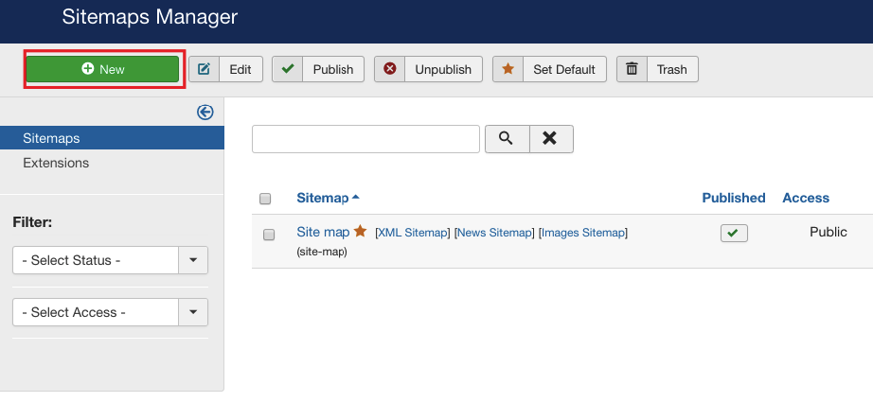Open the XML Sitemap link
This screenshot has width=873, height=402.
click(412, 233)
